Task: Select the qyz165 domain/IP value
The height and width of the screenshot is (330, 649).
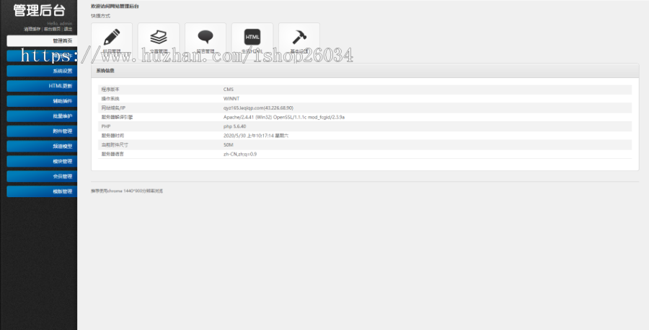Action: pyautogui.click(x=258, y=108)
